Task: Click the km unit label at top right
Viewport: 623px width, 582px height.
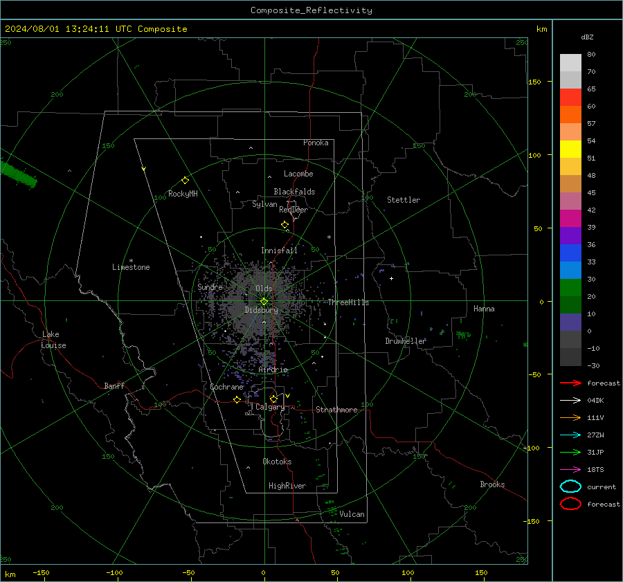Action: click(x=541, y=29)
